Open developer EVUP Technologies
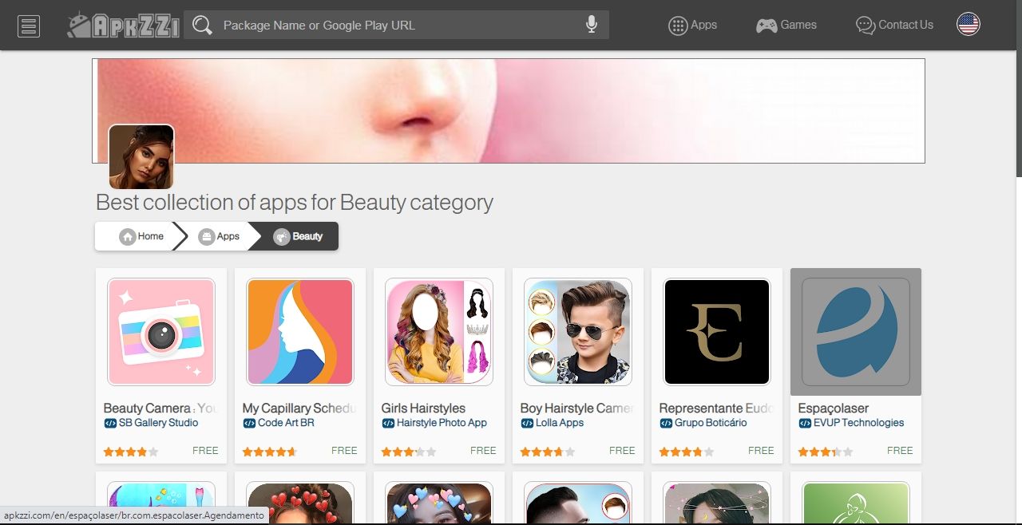The image size is (1022, 525). pyautogui.click(x=851, y=423)
